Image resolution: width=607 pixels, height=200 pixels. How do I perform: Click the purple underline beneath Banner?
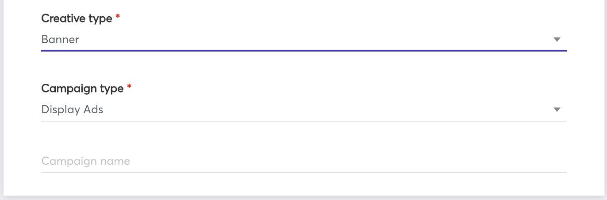[x=303, y=51]
